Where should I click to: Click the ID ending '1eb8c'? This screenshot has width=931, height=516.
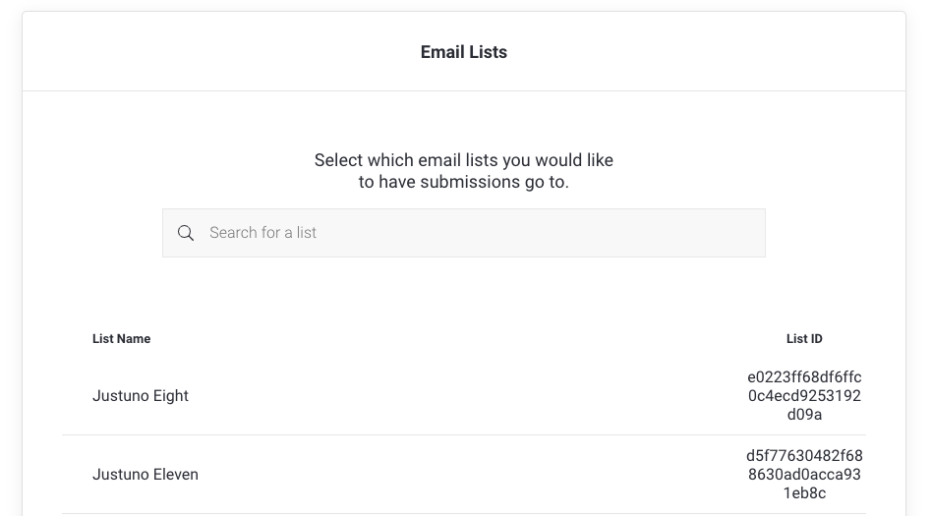[804, 493]
